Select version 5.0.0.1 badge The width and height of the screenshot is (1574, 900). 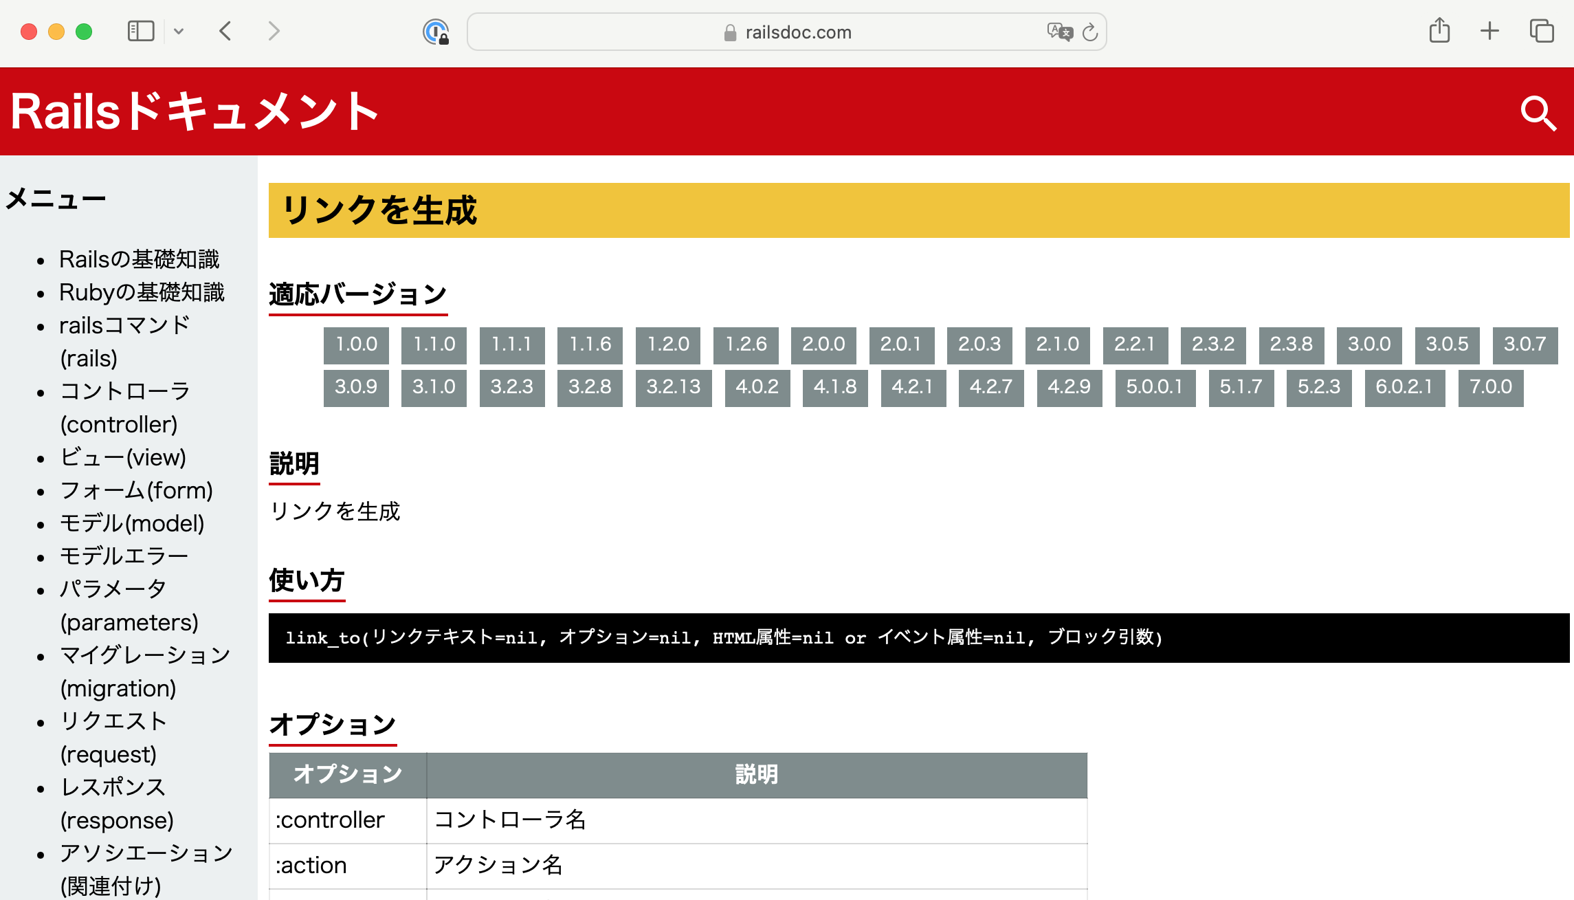click(x=1154, y=387)
